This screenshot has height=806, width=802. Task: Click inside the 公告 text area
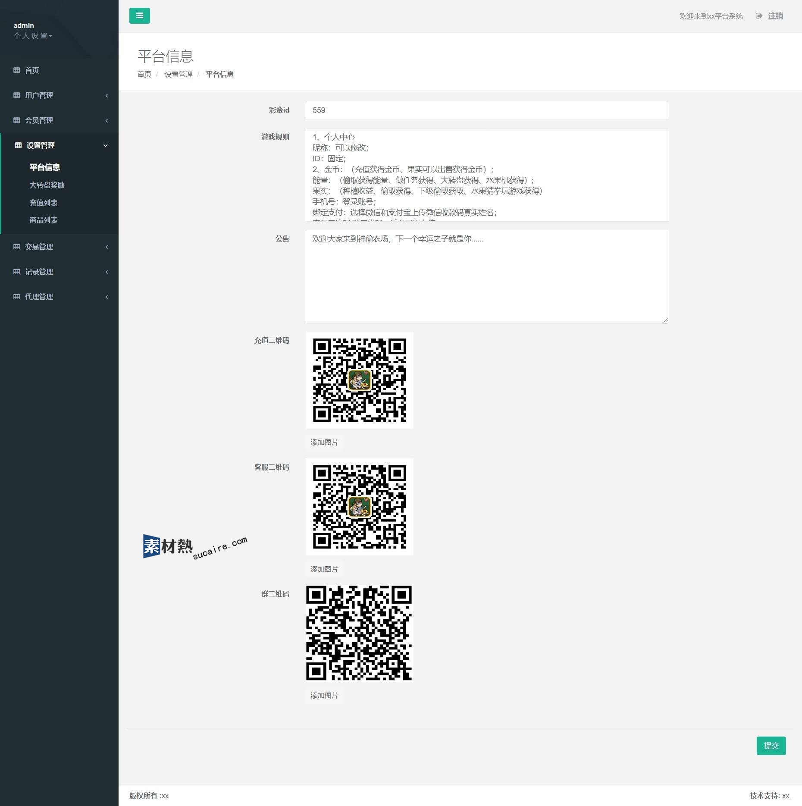point(487,277)
